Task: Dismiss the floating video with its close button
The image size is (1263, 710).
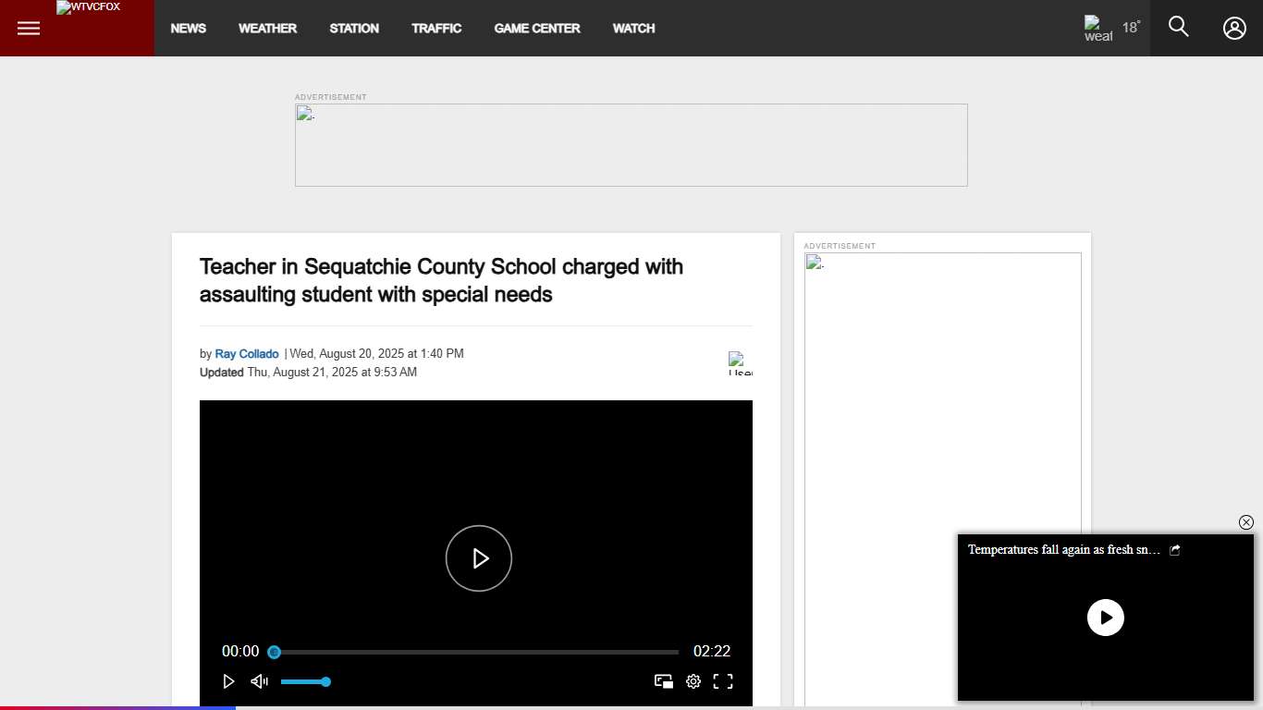Action: click(x=1246, y=522)
